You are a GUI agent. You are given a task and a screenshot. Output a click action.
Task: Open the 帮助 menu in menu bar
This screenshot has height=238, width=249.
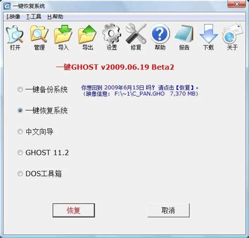[55, 17]
